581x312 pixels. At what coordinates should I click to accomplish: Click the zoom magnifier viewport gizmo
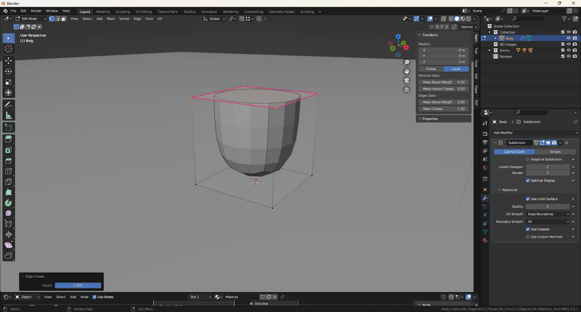[x=407, y=62]
